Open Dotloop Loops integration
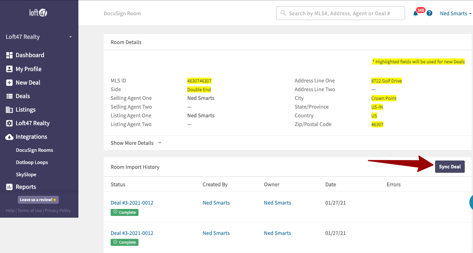 pyautogui.click(x=32, y=162)
